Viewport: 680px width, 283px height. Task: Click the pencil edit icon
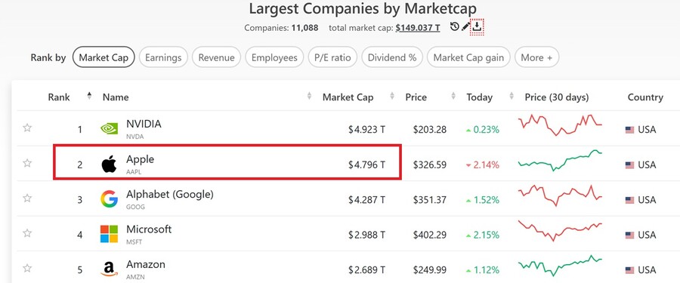coord(465,27)
